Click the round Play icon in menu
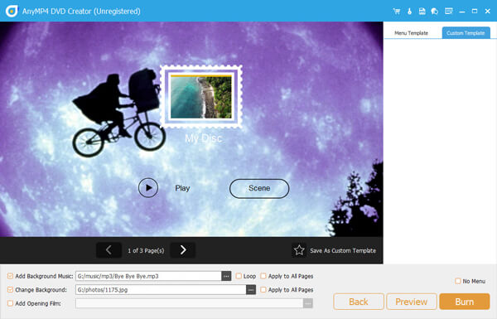 148,188
